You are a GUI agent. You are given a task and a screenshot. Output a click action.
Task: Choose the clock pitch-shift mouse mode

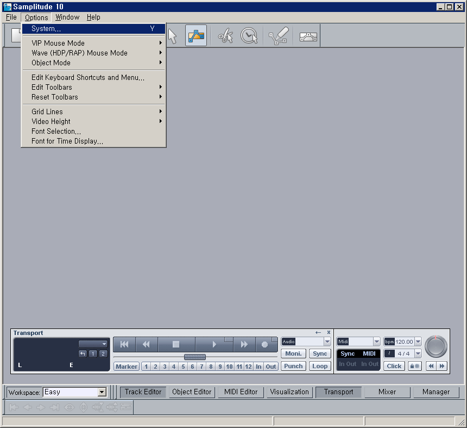(249, 36)
